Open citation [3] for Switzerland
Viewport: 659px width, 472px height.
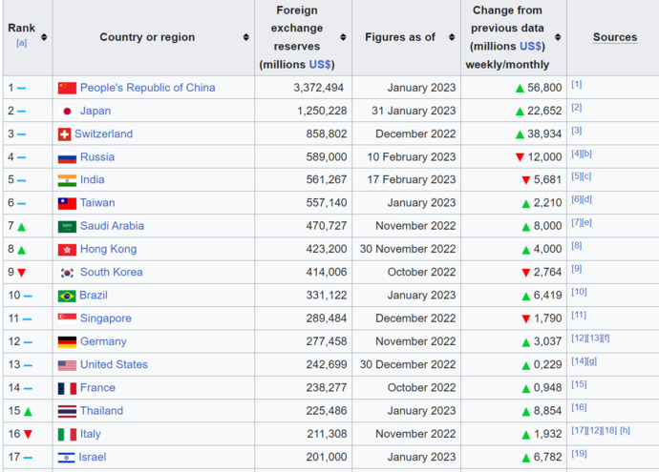coord(576,131)
